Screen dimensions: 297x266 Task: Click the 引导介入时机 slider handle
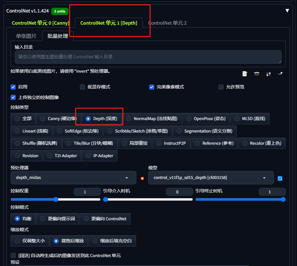click(x=106, y=199)
